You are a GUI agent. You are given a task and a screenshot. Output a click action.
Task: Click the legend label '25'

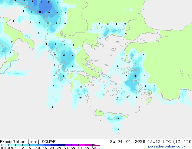click(x=59, y=148)
